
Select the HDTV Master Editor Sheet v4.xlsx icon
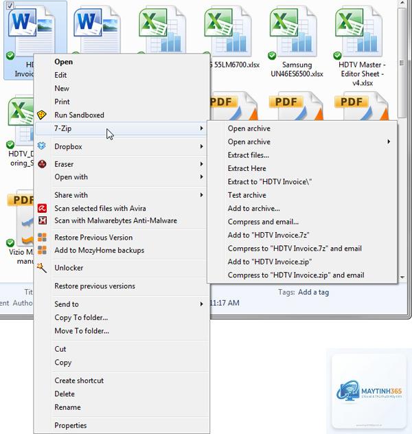358,32
